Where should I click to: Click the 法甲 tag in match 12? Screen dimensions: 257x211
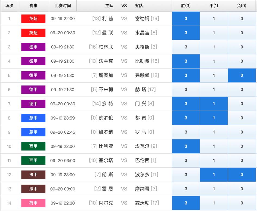pos(33,175)
